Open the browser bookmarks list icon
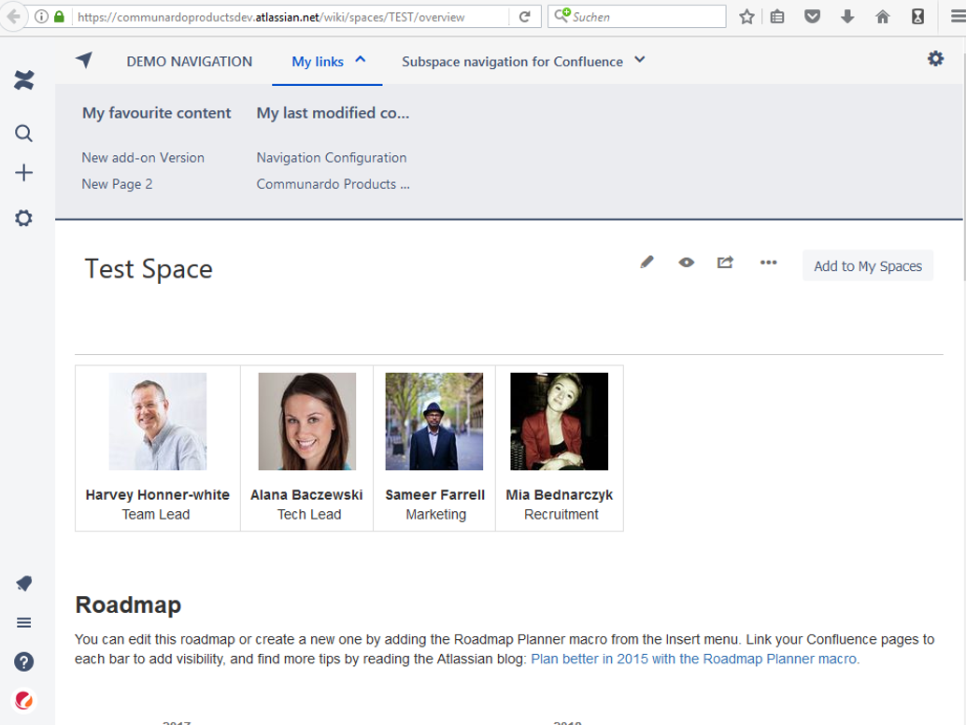Viewport: 966px width, 725px height. point(777,17)
